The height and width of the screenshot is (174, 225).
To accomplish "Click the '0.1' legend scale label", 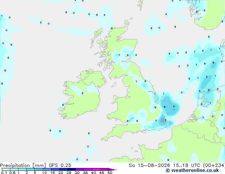I will [x=4, y=173].
